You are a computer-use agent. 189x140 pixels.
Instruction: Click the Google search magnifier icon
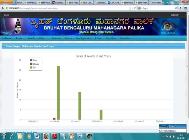point(176,8)
